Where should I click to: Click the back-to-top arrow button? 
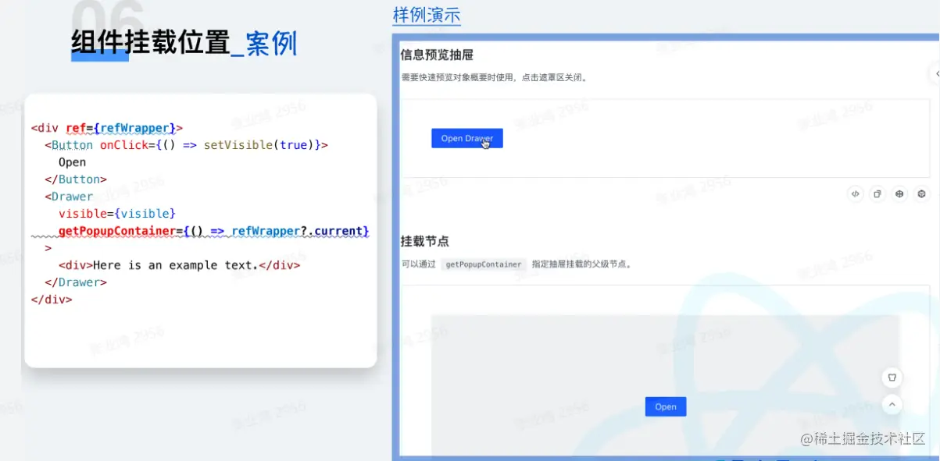pos(892,405)
